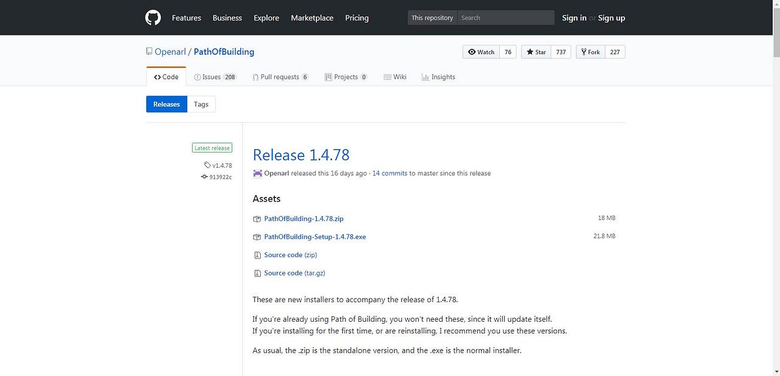Click the zip package icon for PathOfBuilding-1.4.78.zip
The height and width of the screenshot is (376, 780).
point(257,219)
